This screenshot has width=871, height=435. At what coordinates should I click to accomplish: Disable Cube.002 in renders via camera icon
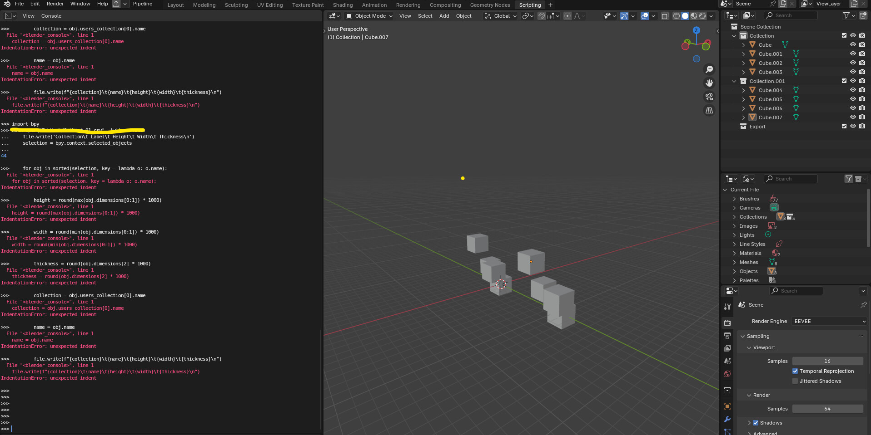tap(862, 63)
